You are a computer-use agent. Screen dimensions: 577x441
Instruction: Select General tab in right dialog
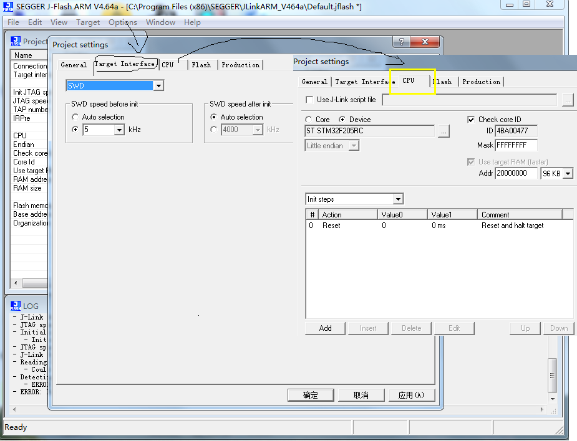click(x=314, y=82)
